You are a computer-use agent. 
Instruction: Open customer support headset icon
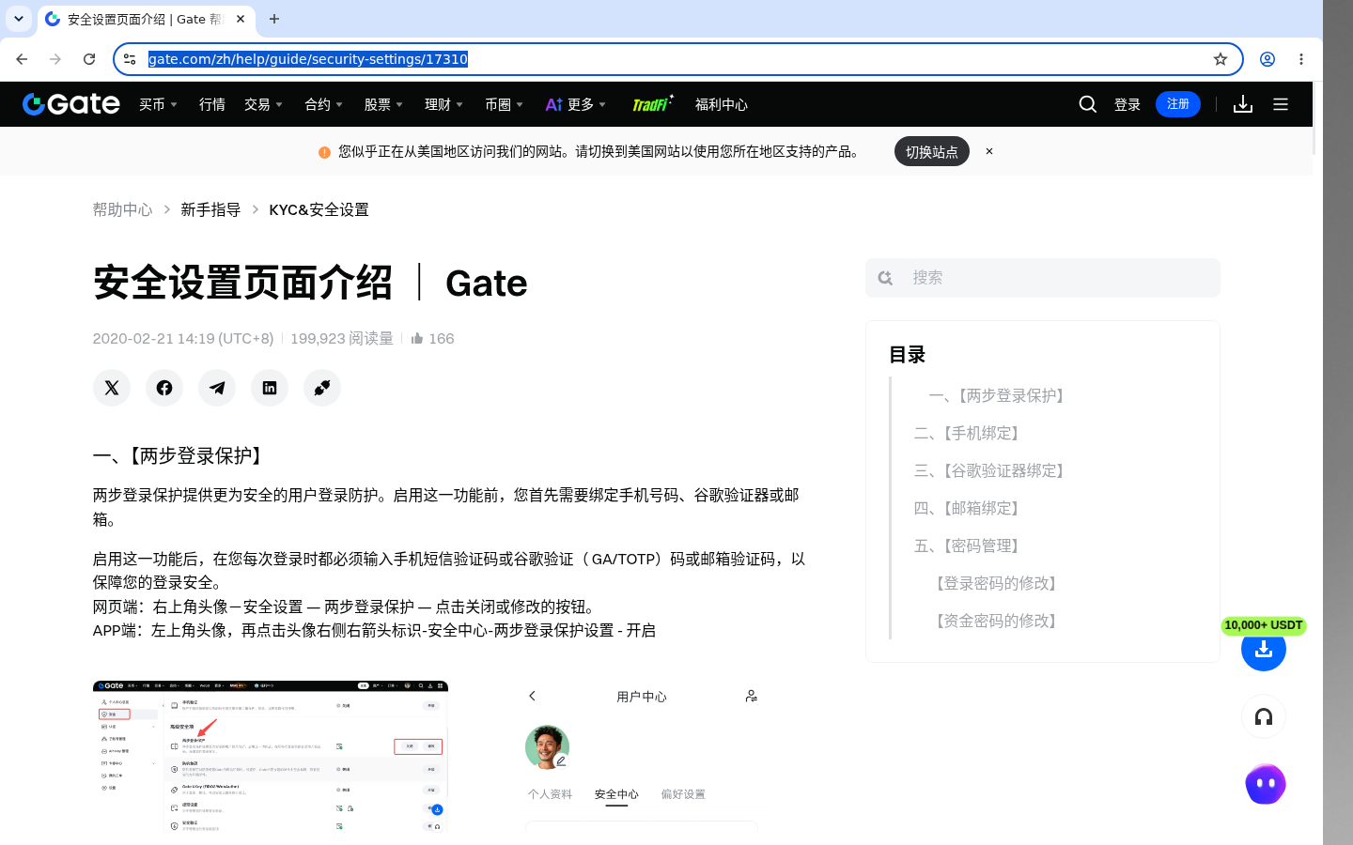point(1264,717)
